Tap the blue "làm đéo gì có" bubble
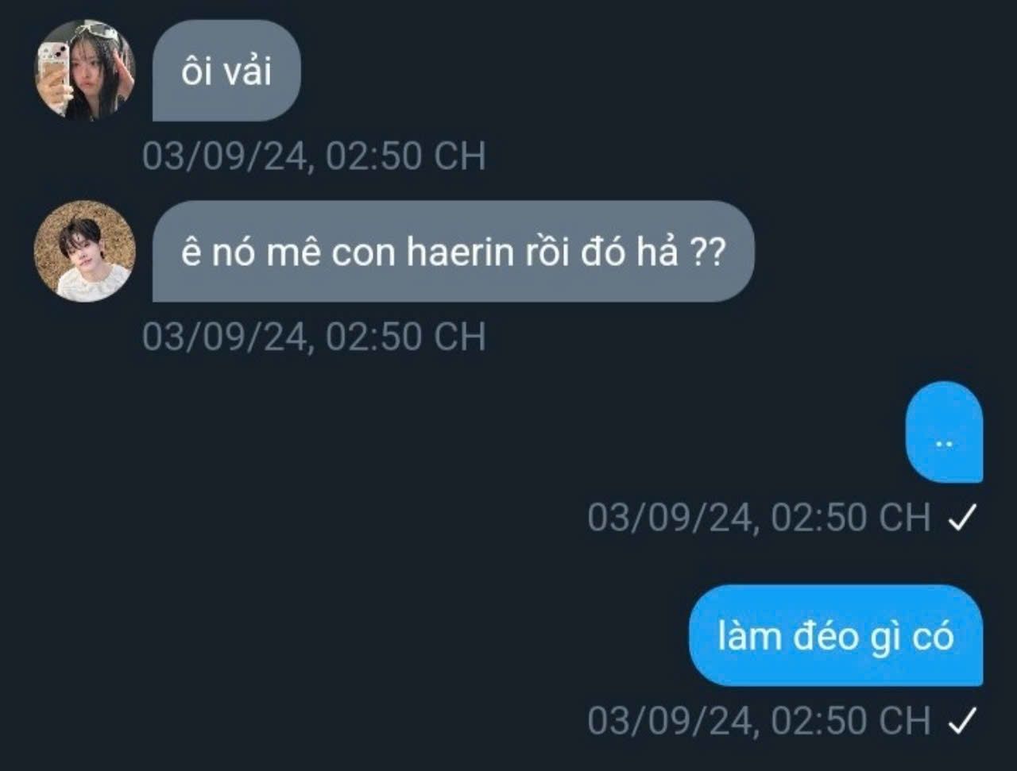 (836, 635)
